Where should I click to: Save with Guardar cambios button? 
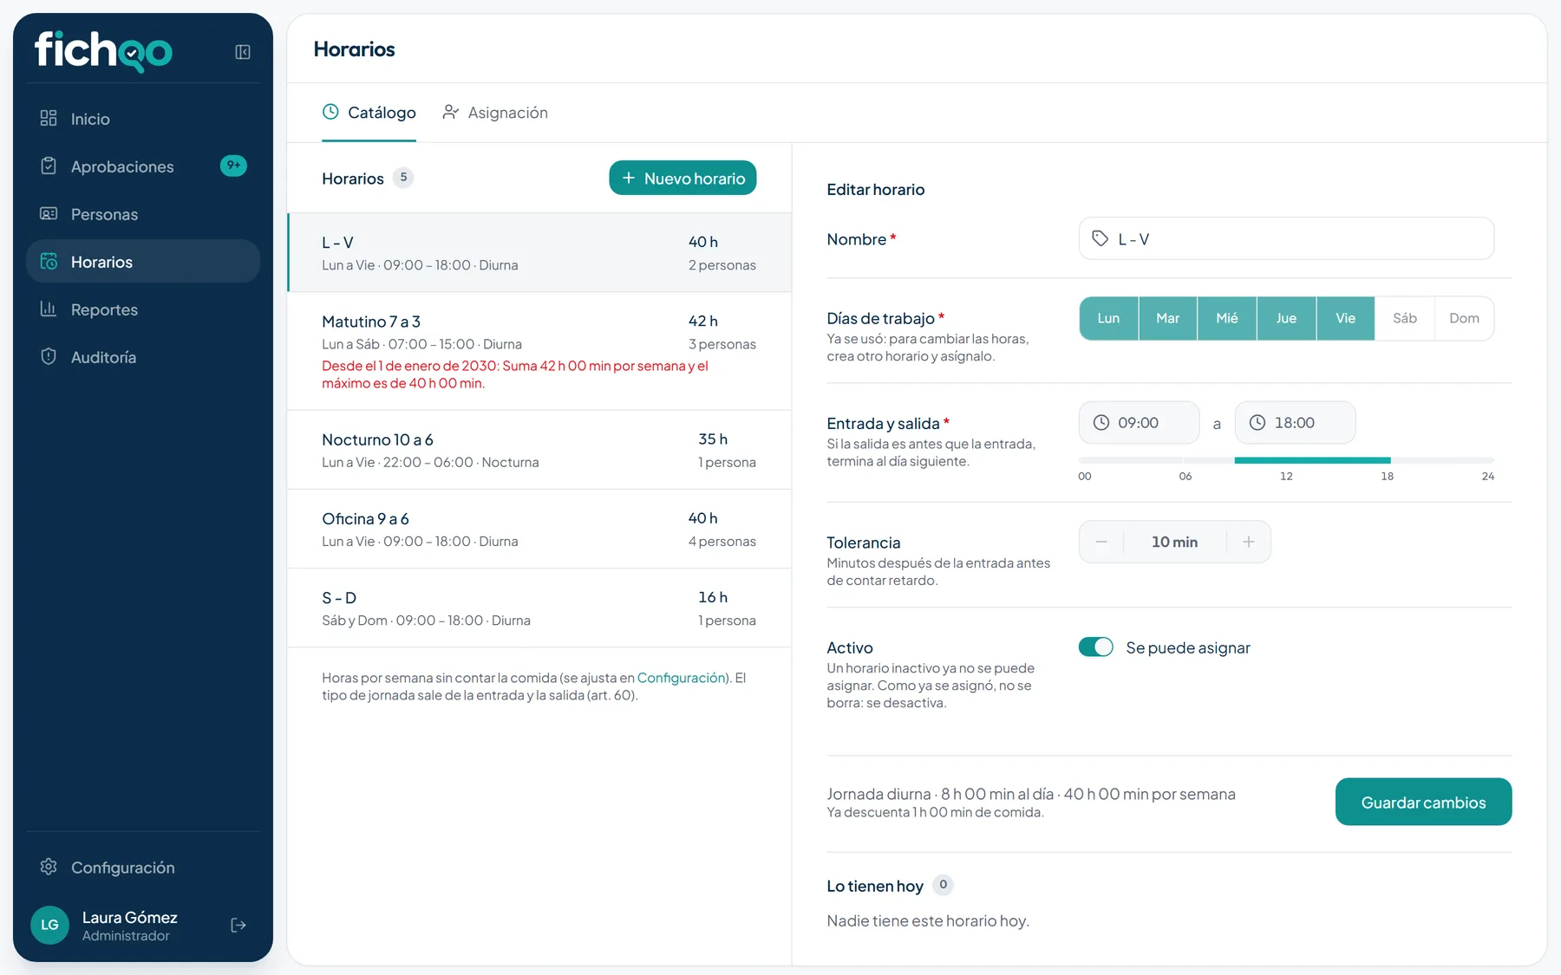tap(1423, 802)
